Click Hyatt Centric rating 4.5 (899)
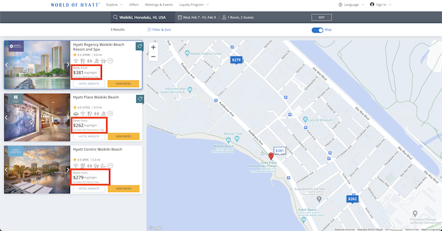Viewport: 442px width, 231px height. (81, 160)
